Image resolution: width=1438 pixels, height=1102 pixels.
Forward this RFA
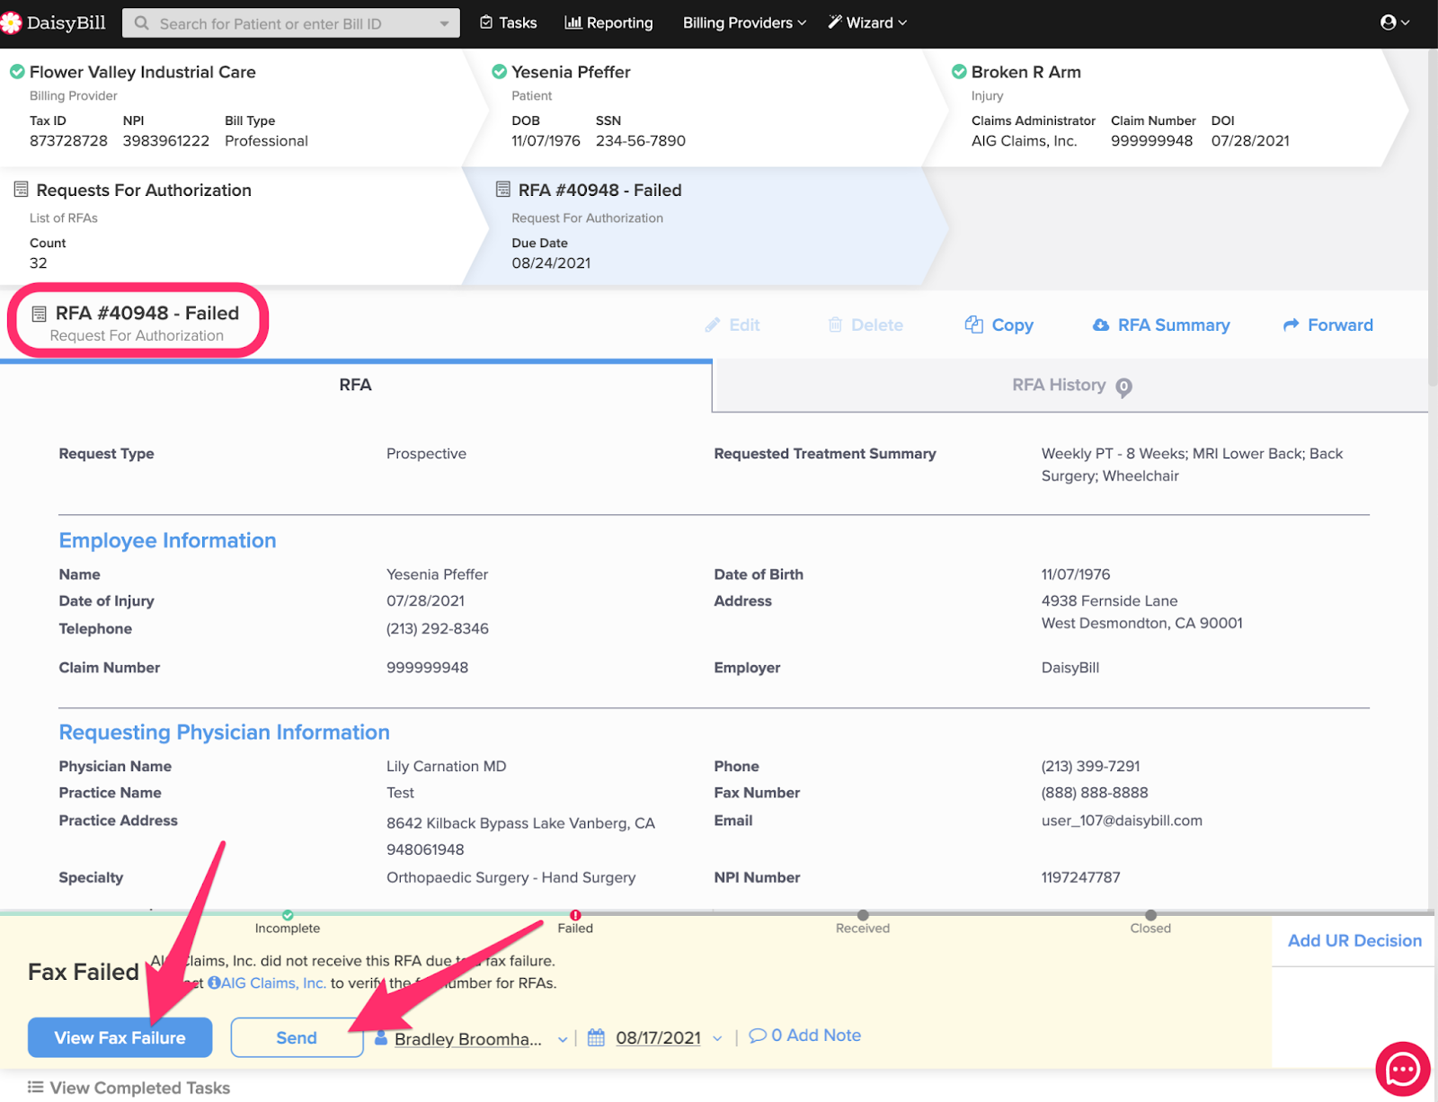pyautogui.click(x=1327, y=325)
